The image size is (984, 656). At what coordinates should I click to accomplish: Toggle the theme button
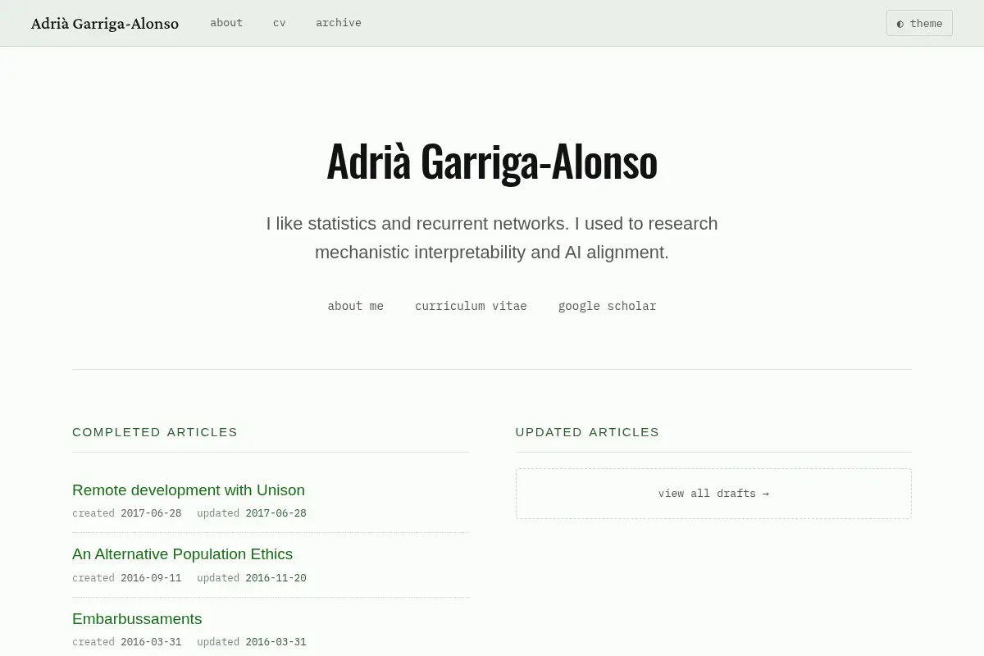point(919,23)
